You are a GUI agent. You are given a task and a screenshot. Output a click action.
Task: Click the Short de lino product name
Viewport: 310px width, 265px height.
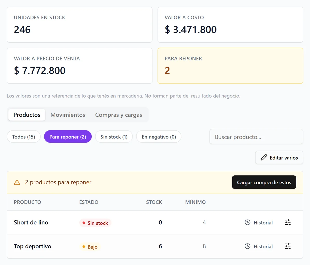31,222
